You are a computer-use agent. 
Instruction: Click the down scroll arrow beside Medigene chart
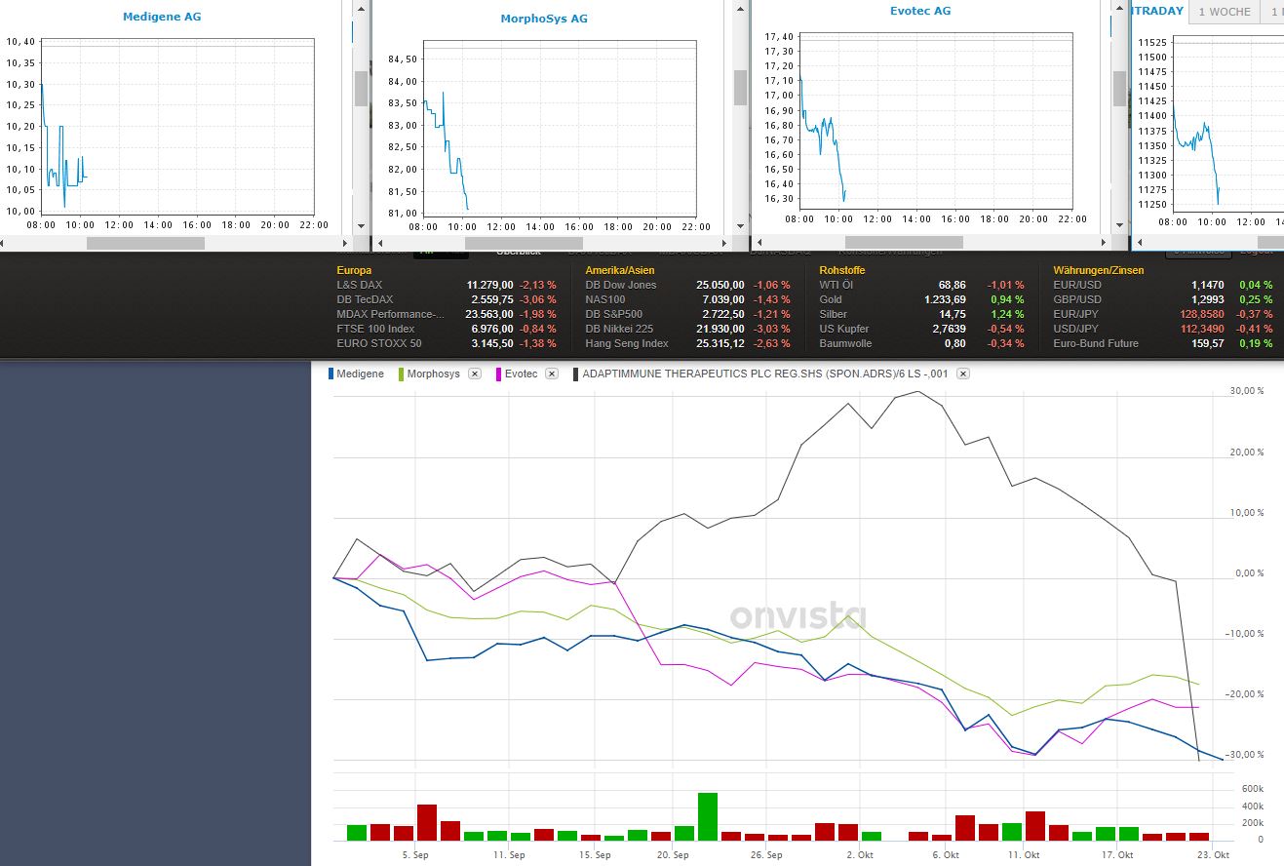[x=361, y=225]
